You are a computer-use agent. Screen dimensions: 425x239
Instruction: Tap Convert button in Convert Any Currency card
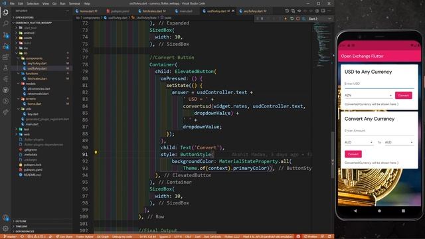pyautogui.click(x=353, y=154)
